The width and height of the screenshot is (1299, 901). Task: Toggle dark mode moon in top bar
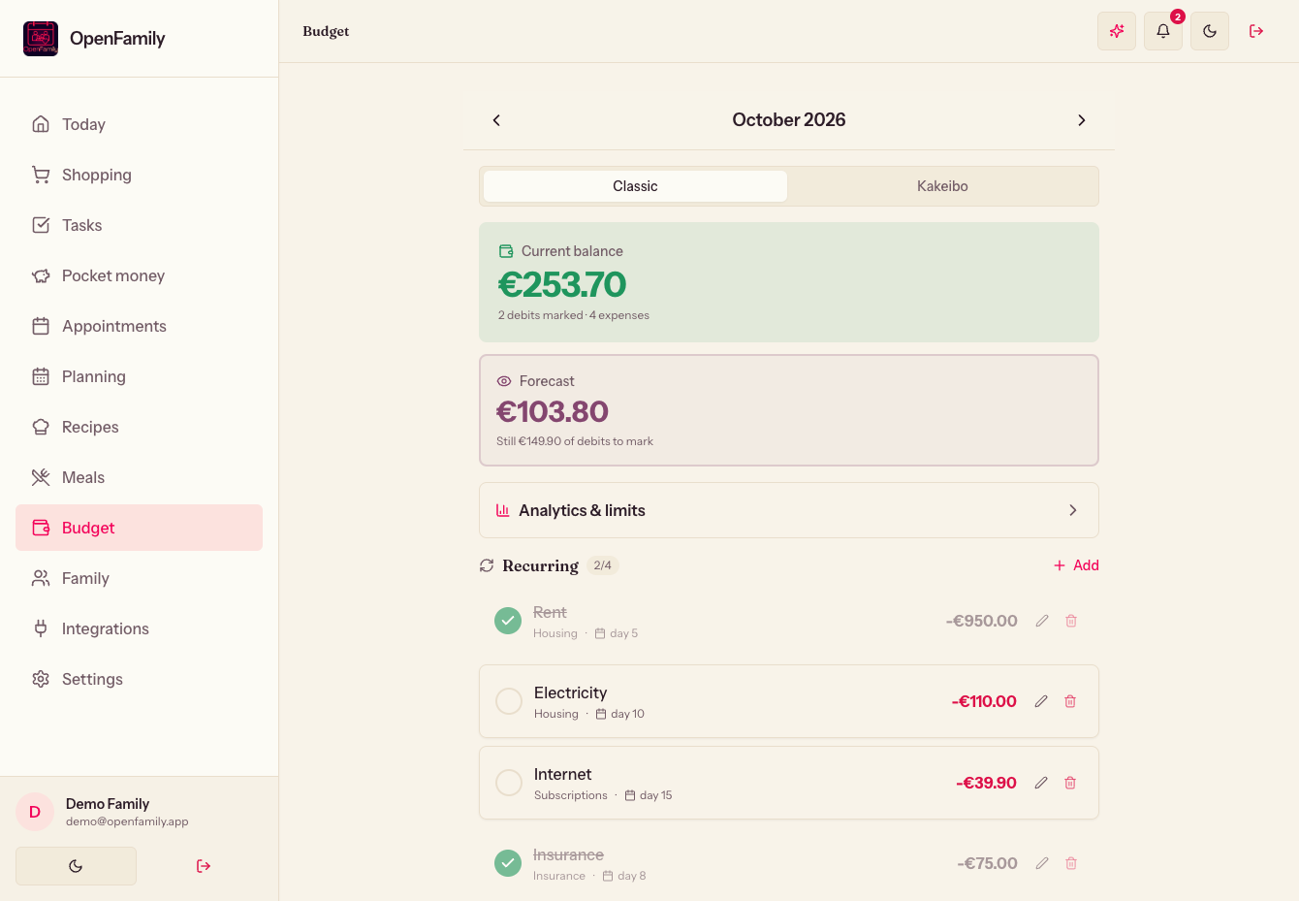click(1210, 31)
